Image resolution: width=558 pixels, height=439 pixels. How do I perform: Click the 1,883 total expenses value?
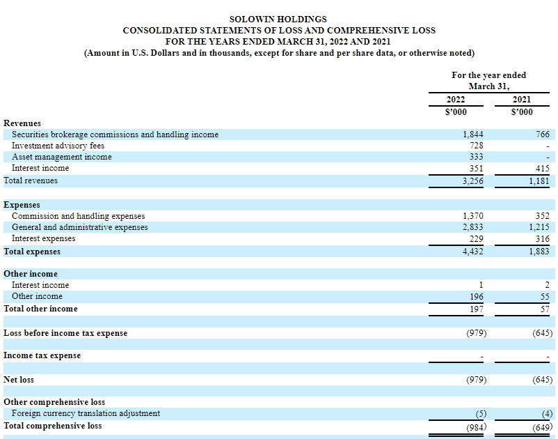pyautogui.click(x=539, y=252)
